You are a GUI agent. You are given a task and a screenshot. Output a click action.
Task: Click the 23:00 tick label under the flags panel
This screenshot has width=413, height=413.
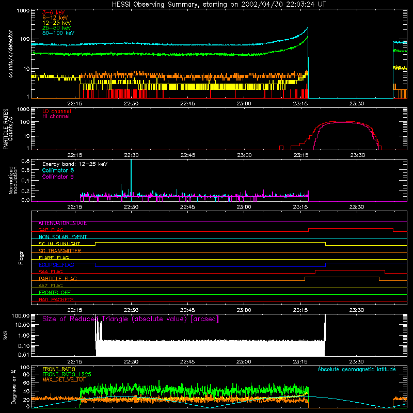coord(244,310)
